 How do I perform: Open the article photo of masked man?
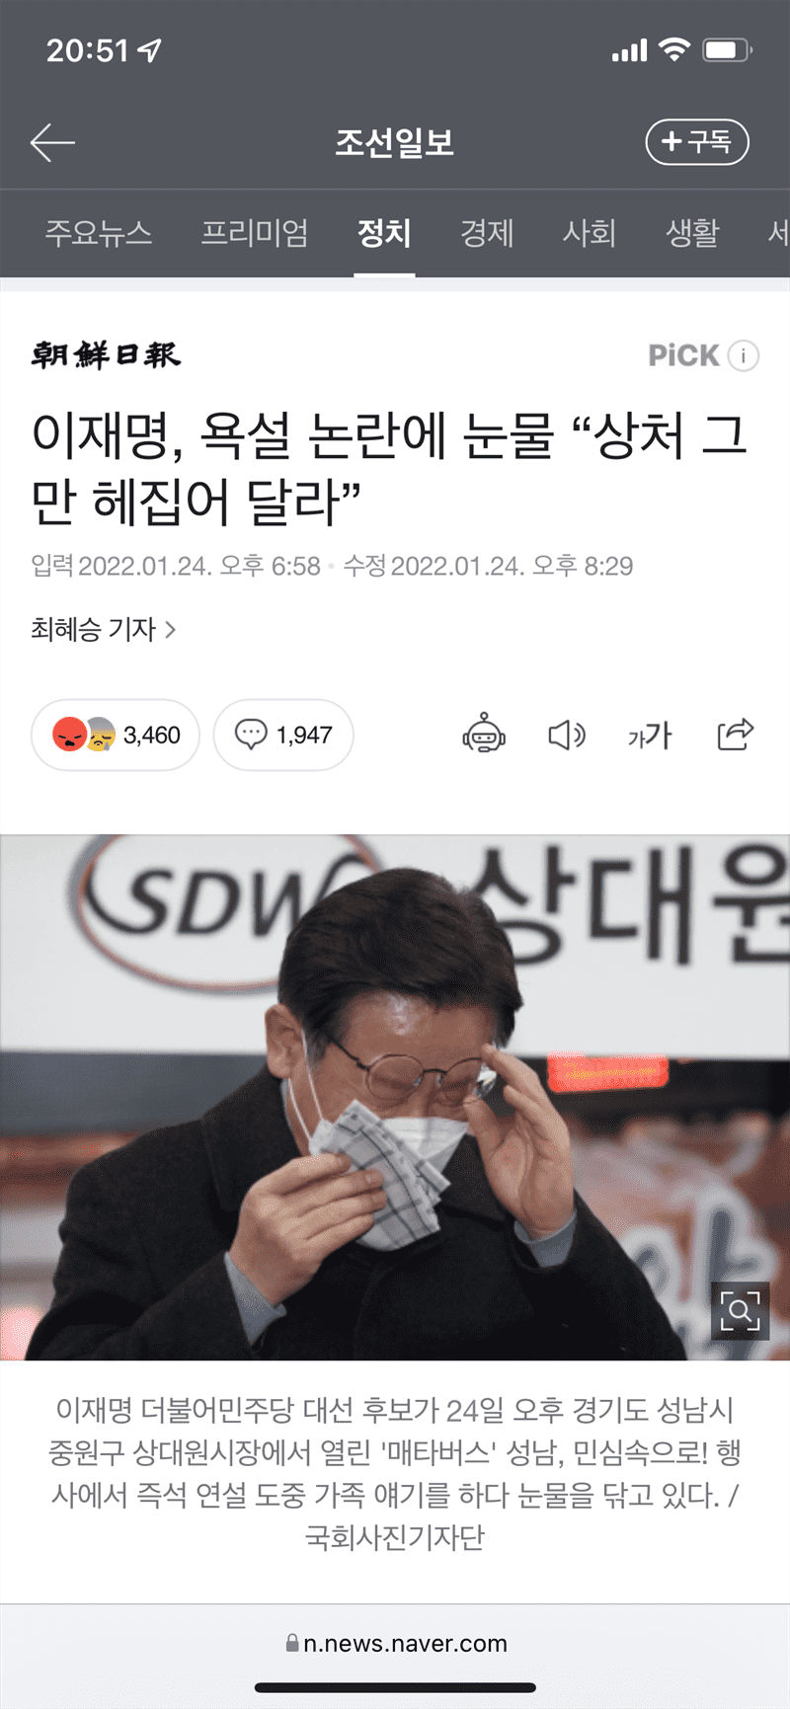395,1098
